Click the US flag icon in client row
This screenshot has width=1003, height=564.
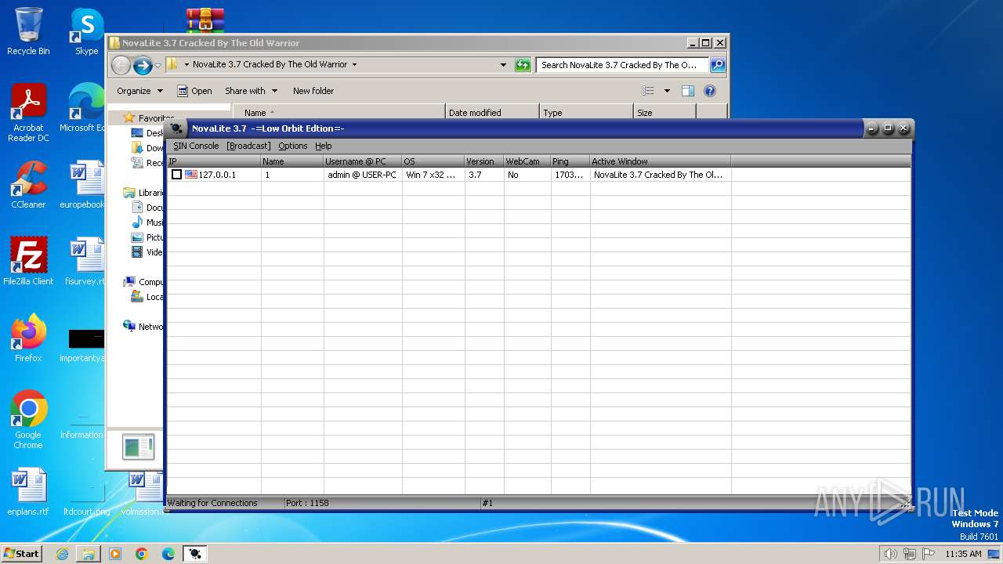pos(191,175)
